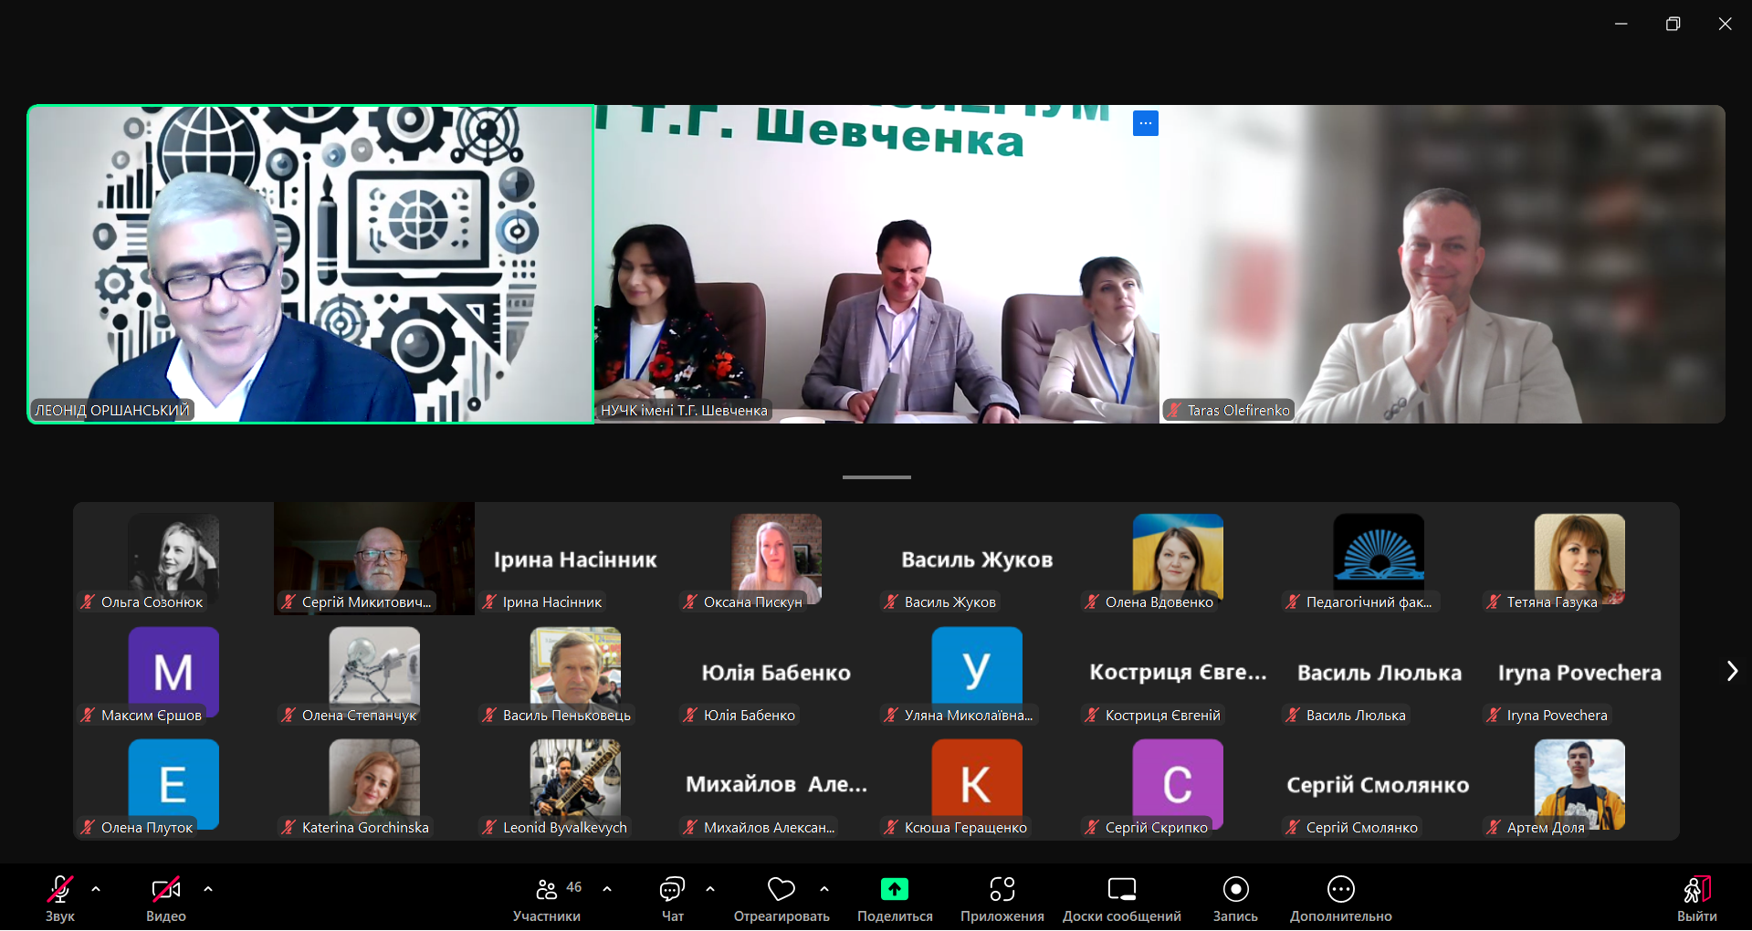Open the Участники participants panel

tap(547, 890)
